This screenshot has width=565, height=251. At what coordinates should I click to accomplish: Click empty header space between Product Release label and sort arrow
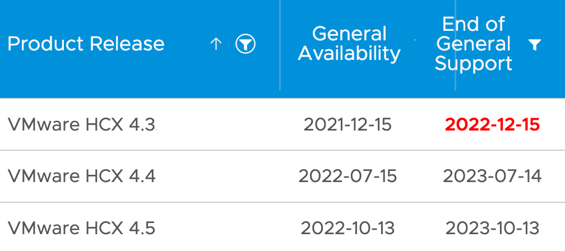click(187, 44)
